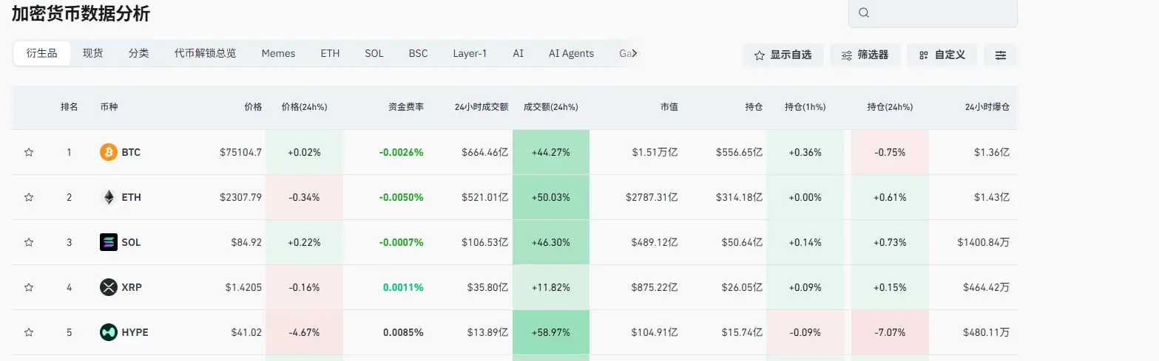This screenshot has width=1159, height=361.
Task: Click ETH price $2307.79
Action: click(240, 198)
